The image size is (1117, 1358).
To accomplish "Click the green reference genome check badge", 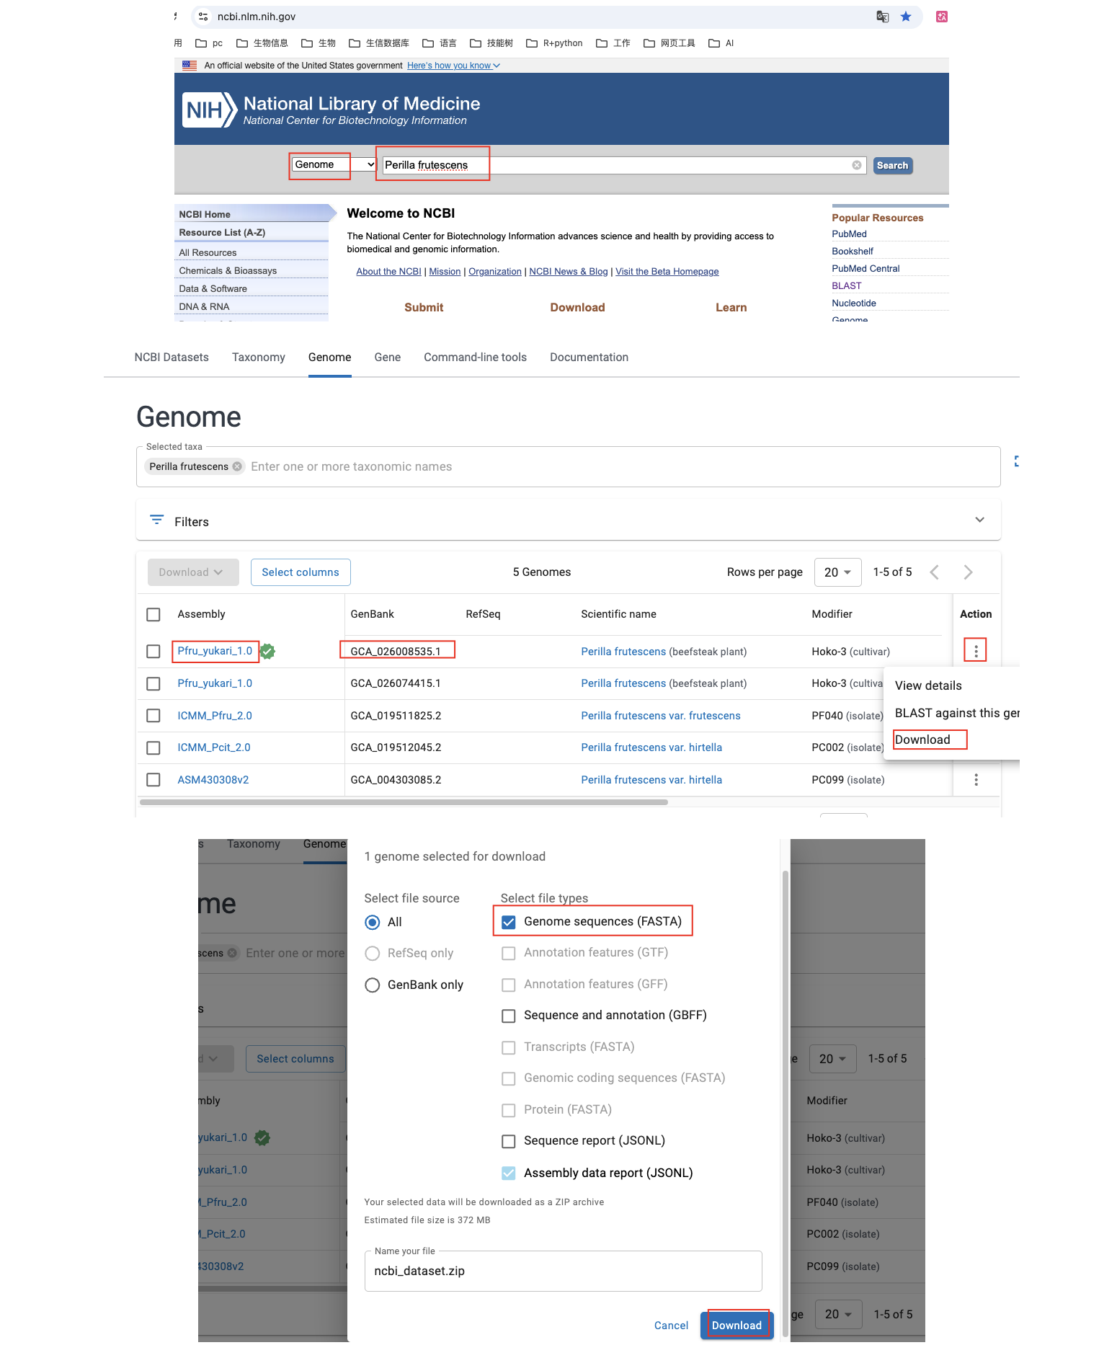I will point(267,651).
